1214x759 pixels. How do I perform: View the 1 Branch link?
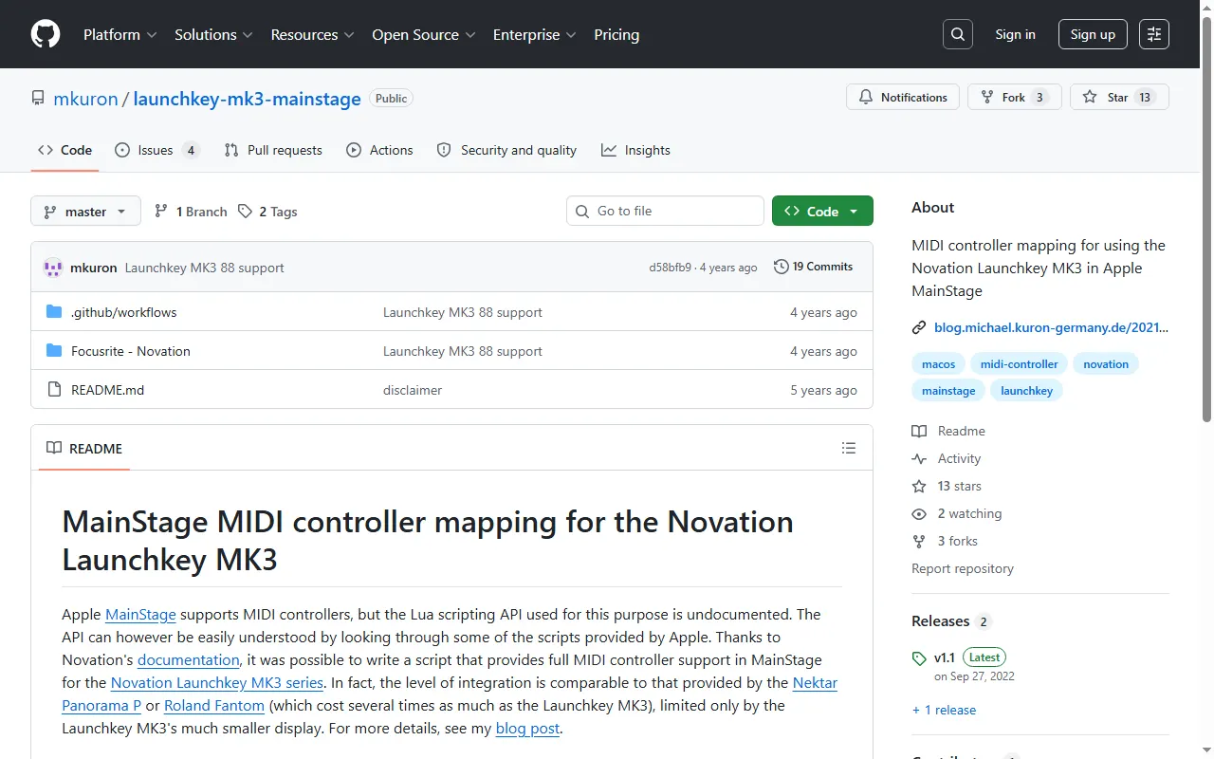(191, 212)
